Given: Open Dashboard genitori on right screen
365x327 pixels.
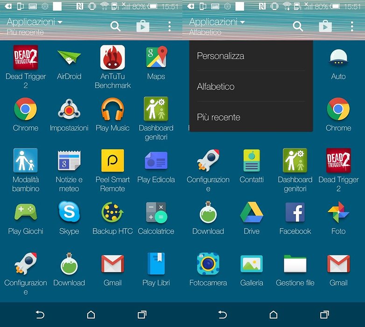Looking at the screenshot, I should pyautogui.click(x=295, y=160).
